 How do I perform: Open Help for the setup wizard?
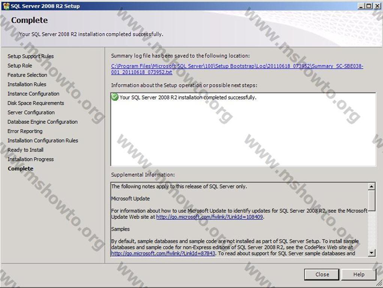coord(358,275)
